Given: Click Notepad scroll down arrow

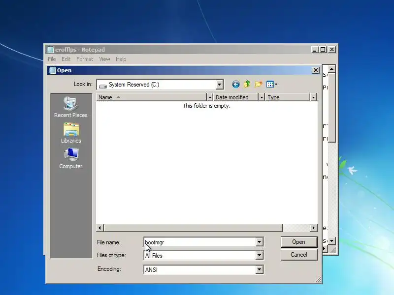Looking at the screenshot, I should click(331, 241).
